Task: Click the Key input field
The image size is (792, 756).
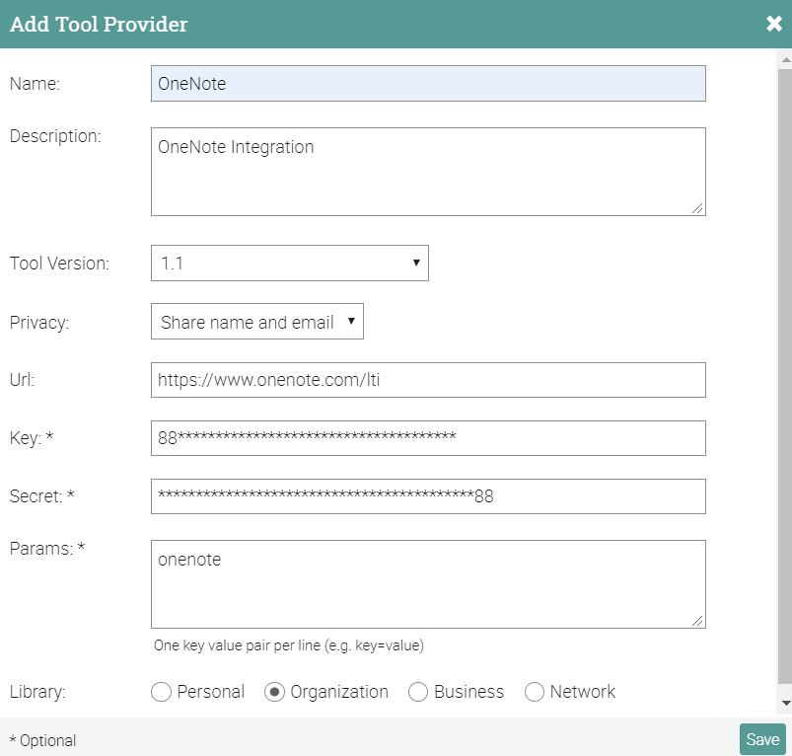Action: (428, 438)
